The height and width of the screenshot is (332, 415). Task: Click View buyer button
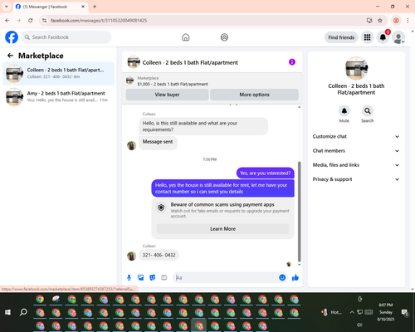[x=167, y=95]
